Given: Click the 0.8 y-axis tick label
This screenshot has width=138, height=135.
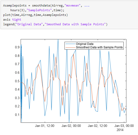Looking at the screenshot, I should [x=17, y=56].
